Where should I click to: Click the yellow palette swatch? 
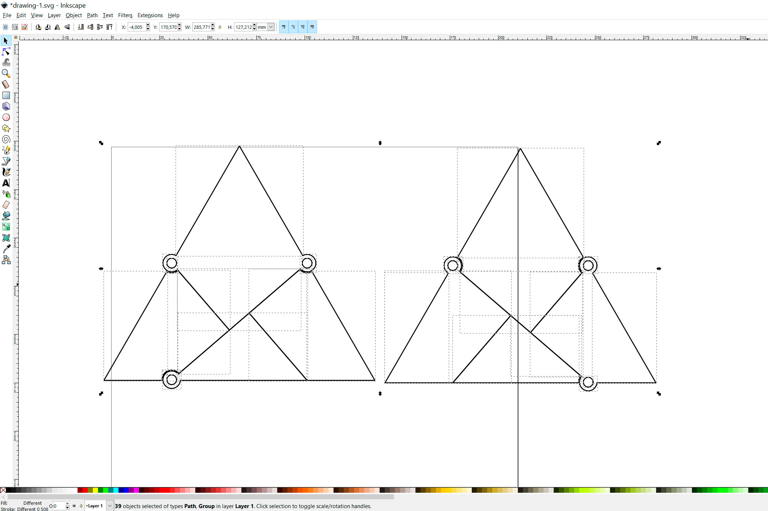click(x=95, y=490)
